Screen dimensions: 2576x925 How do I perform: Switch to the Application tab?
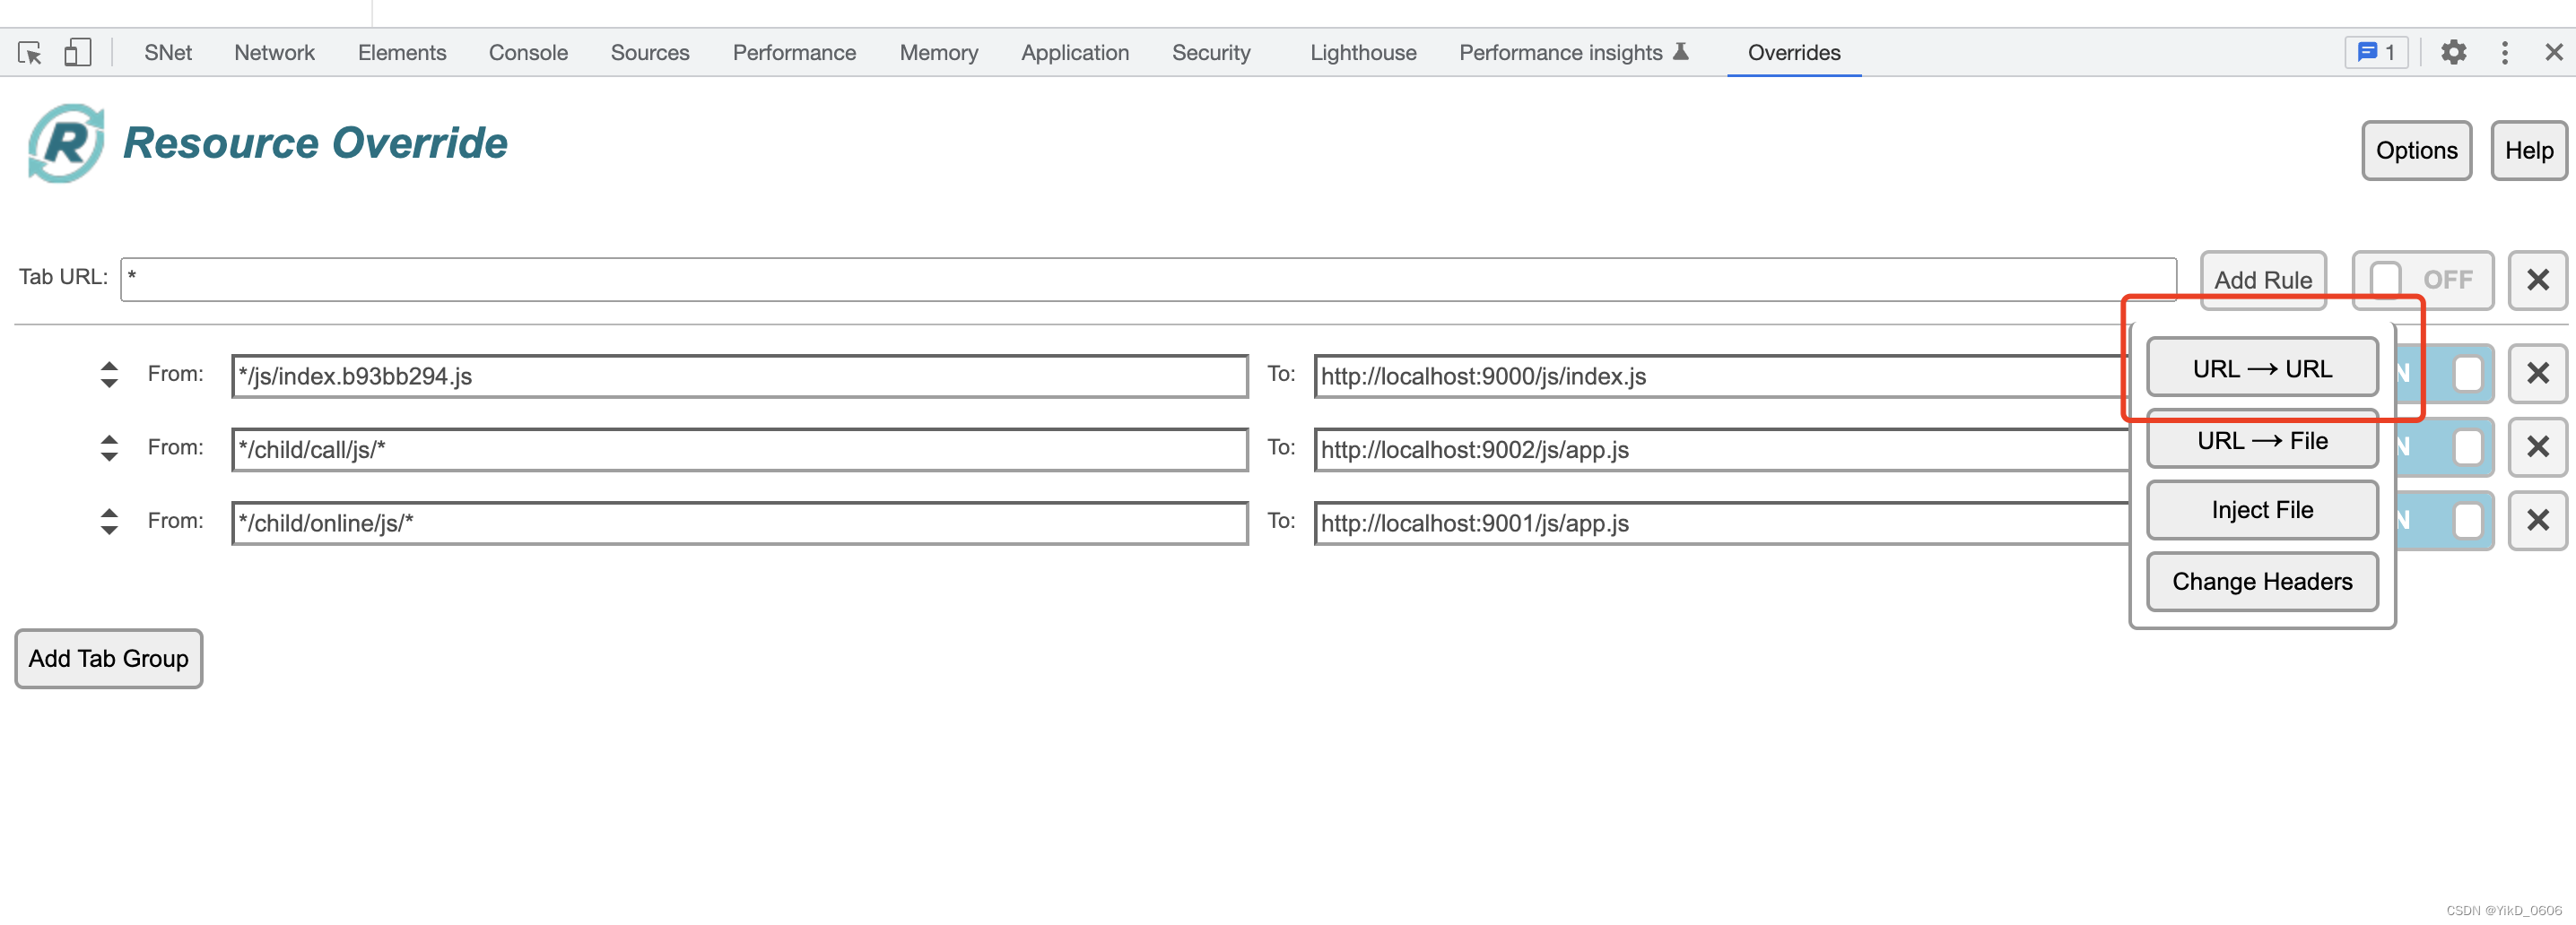(x=1075, y=52)
